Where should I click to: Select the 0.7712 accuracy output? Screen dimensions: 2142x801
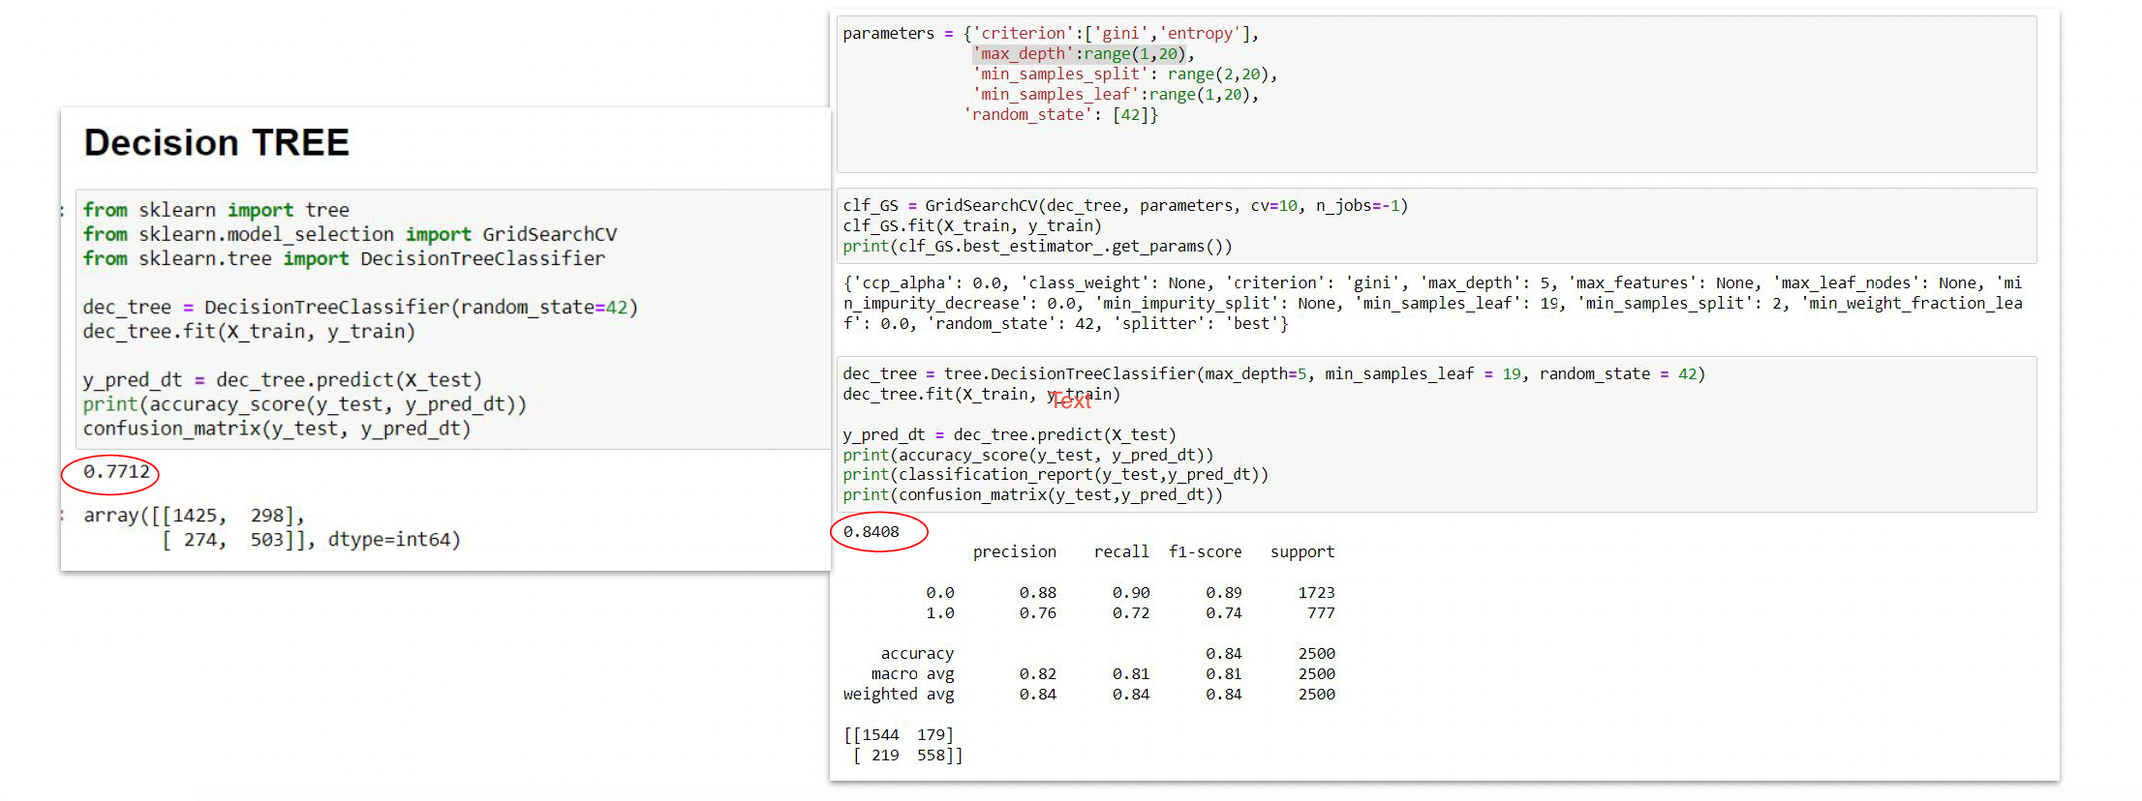116,472
